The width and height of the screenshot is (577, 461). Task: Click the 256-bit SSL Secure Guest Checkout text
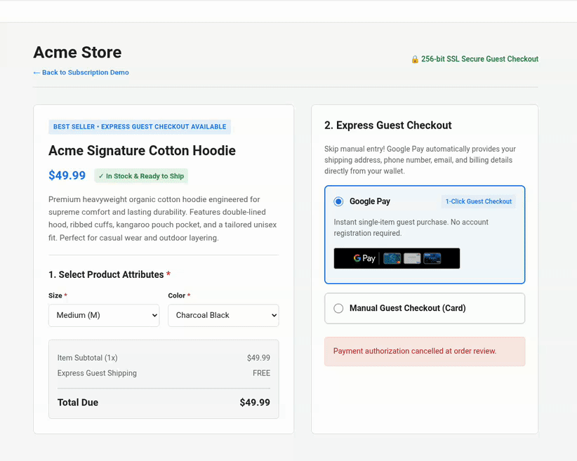coord(479,59)
